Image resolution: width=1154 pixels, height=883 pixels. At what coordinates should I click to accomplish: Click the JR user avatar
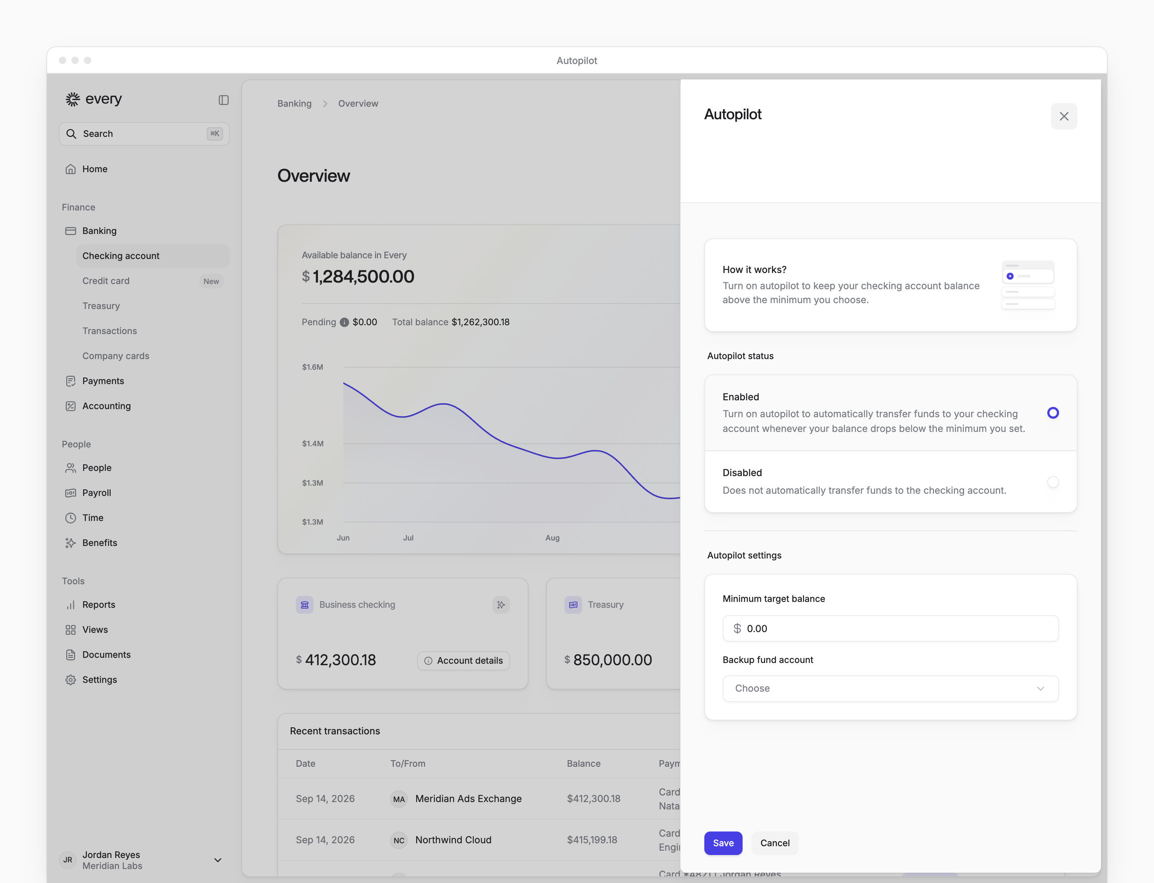coord(68,861)
